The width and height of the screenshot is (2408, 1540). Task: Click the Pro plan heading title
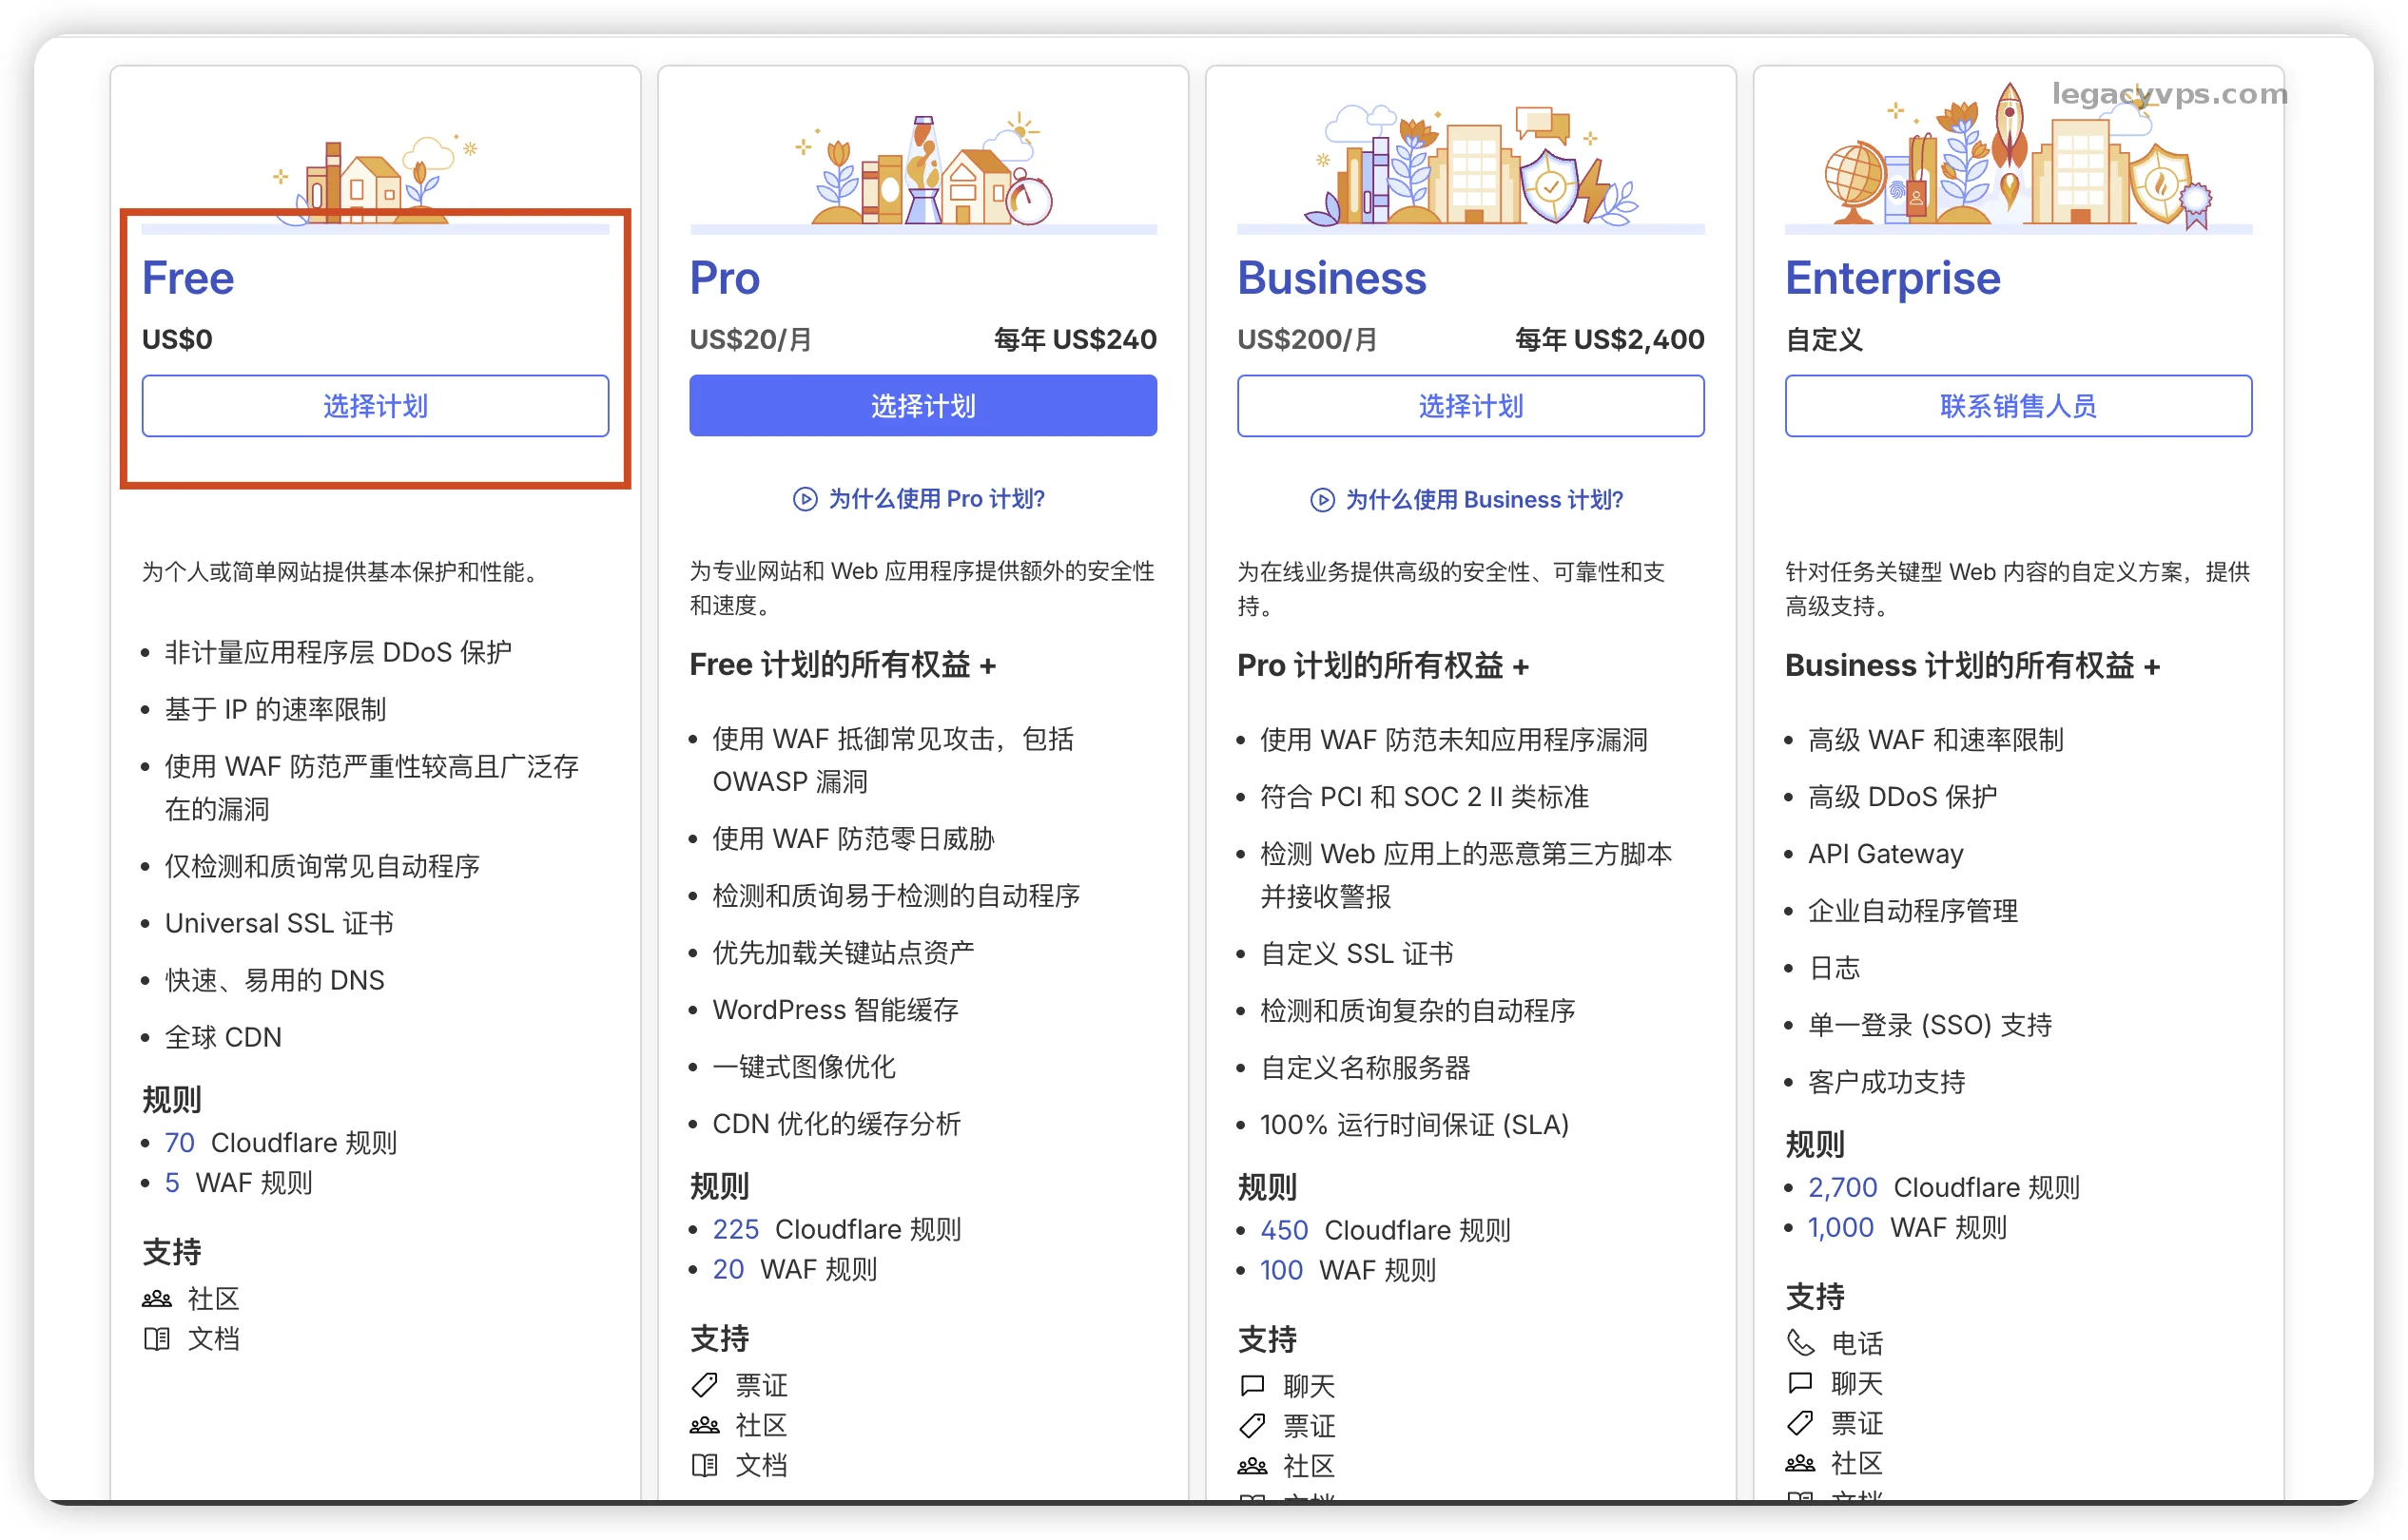(x=725, y=278)
